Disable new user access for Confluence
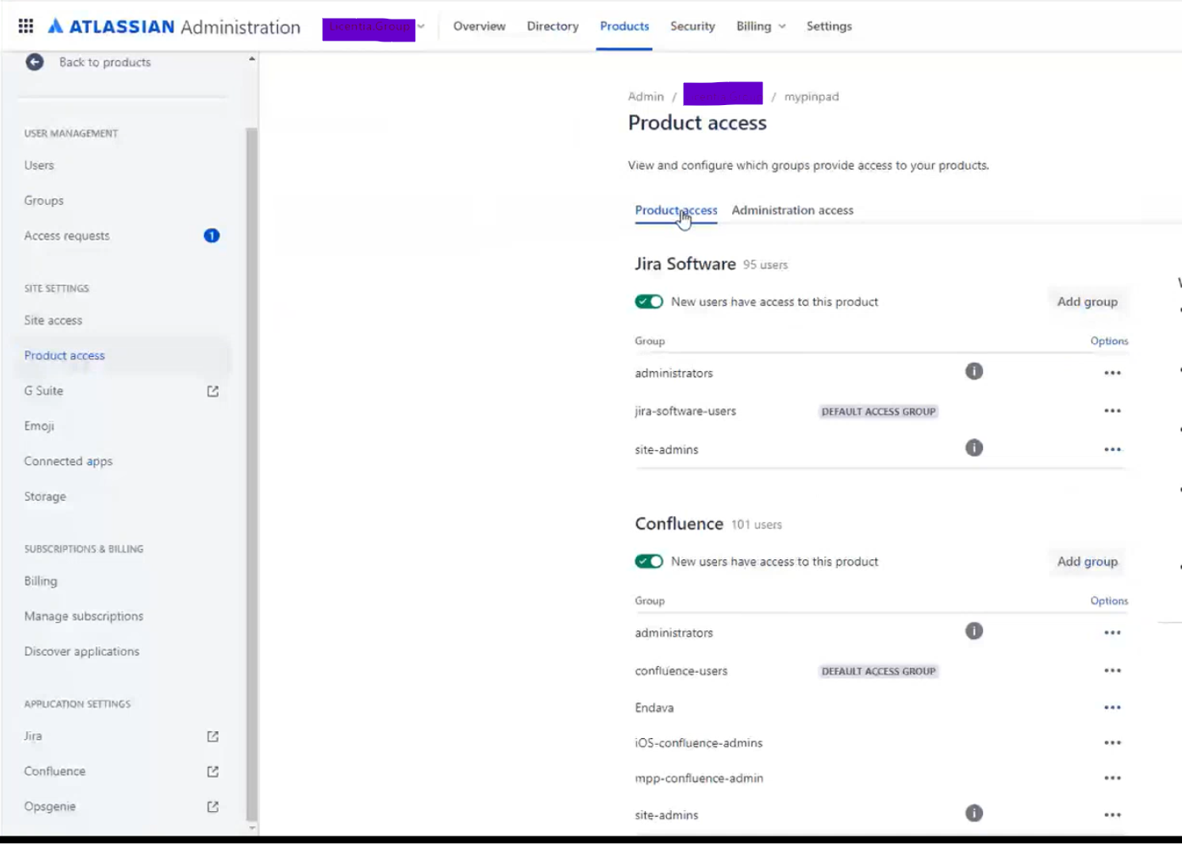1182x844 pixels. 648,561
